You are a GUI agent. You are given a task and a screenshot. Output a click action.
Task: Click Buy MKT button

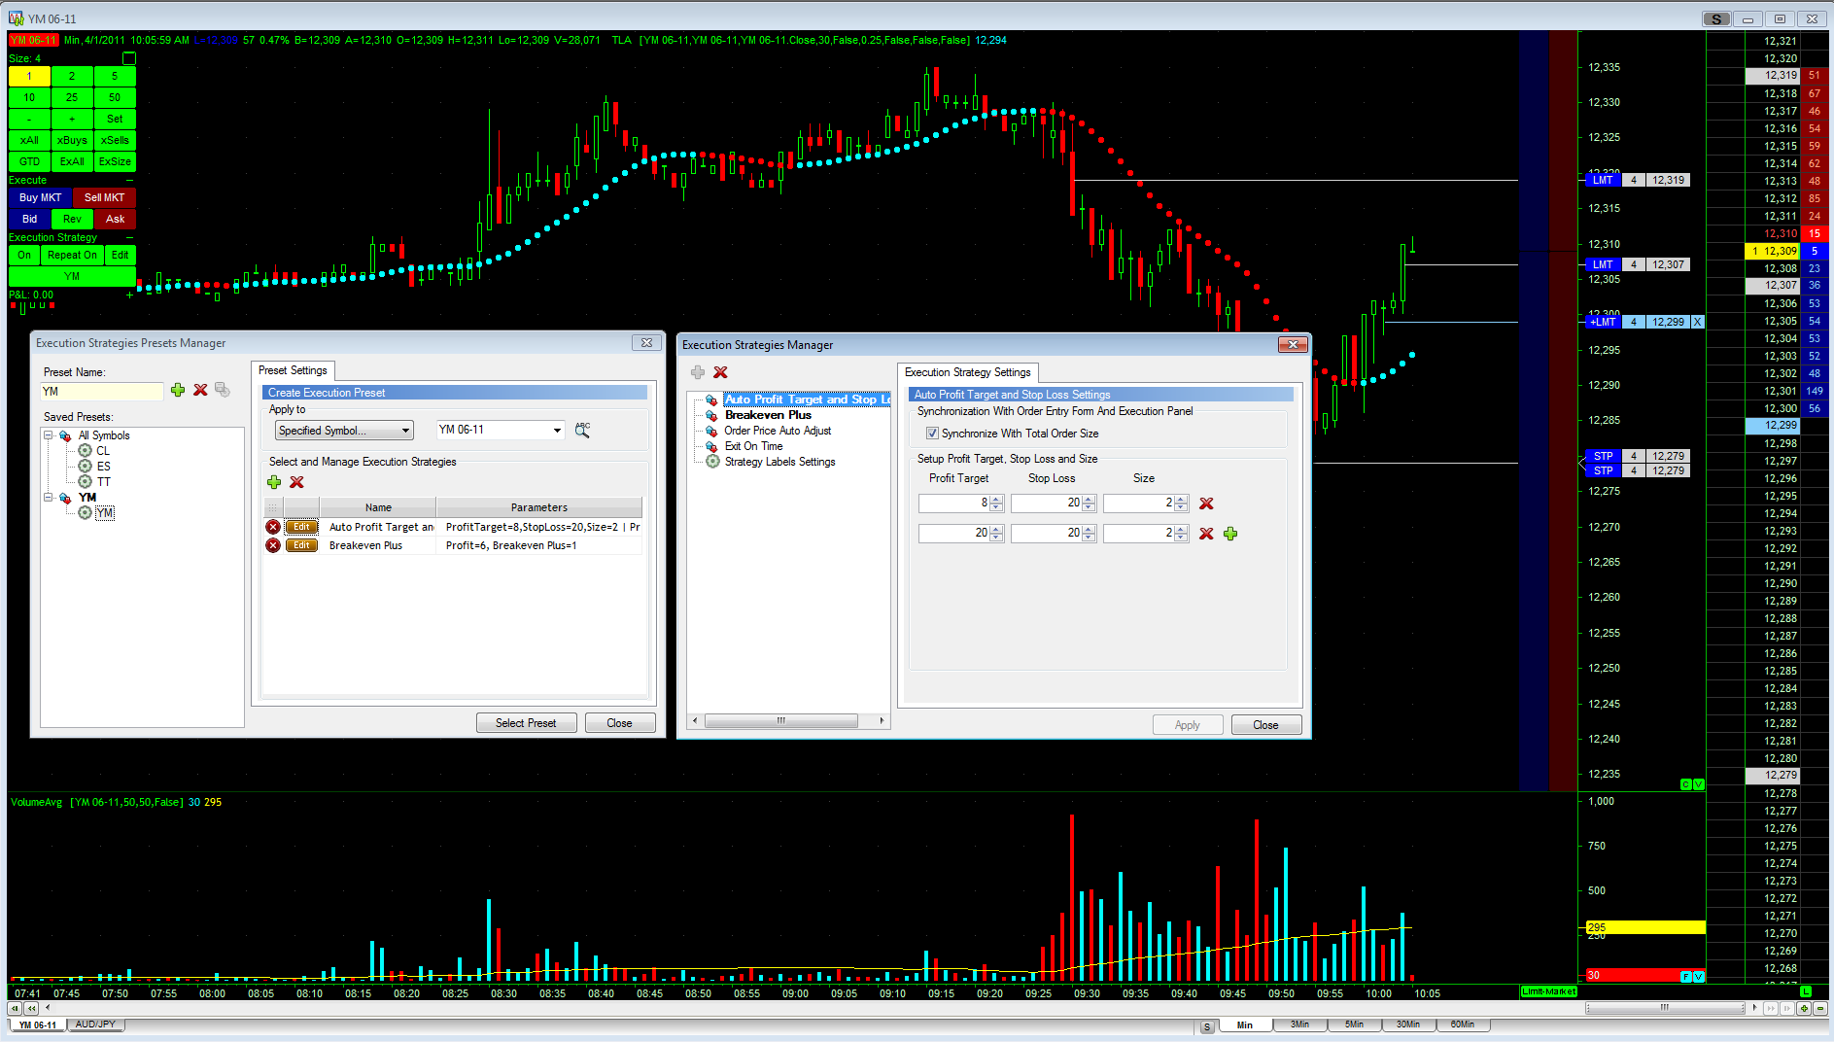point(40,197)
